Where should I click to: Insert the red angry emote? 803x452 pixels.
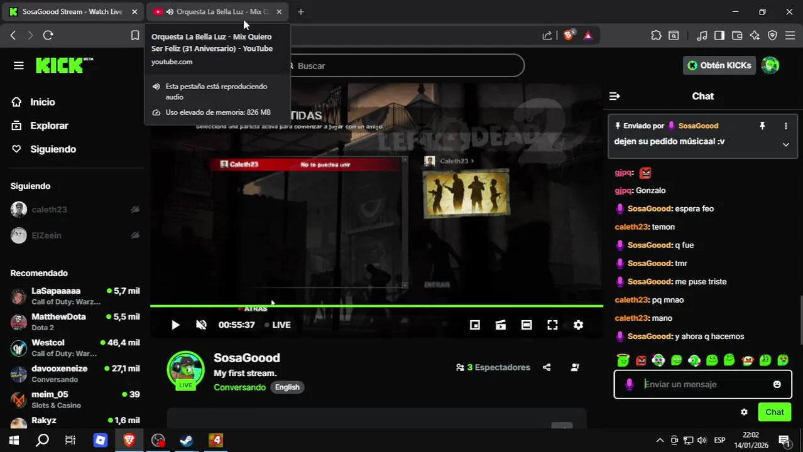click(641, 360)
